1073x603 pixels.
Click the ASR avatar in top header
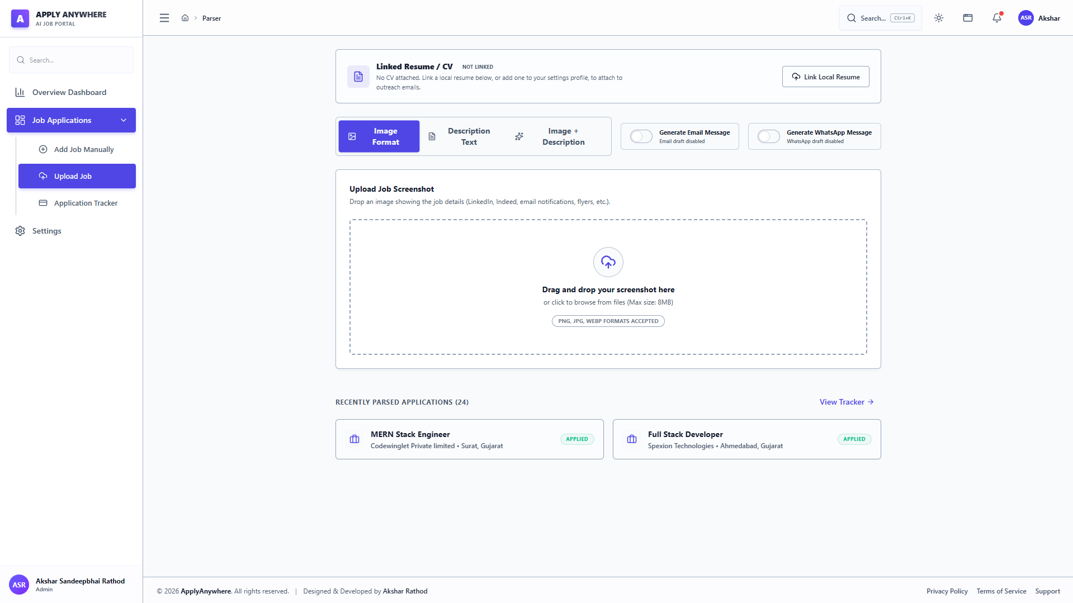point(1026,18)
